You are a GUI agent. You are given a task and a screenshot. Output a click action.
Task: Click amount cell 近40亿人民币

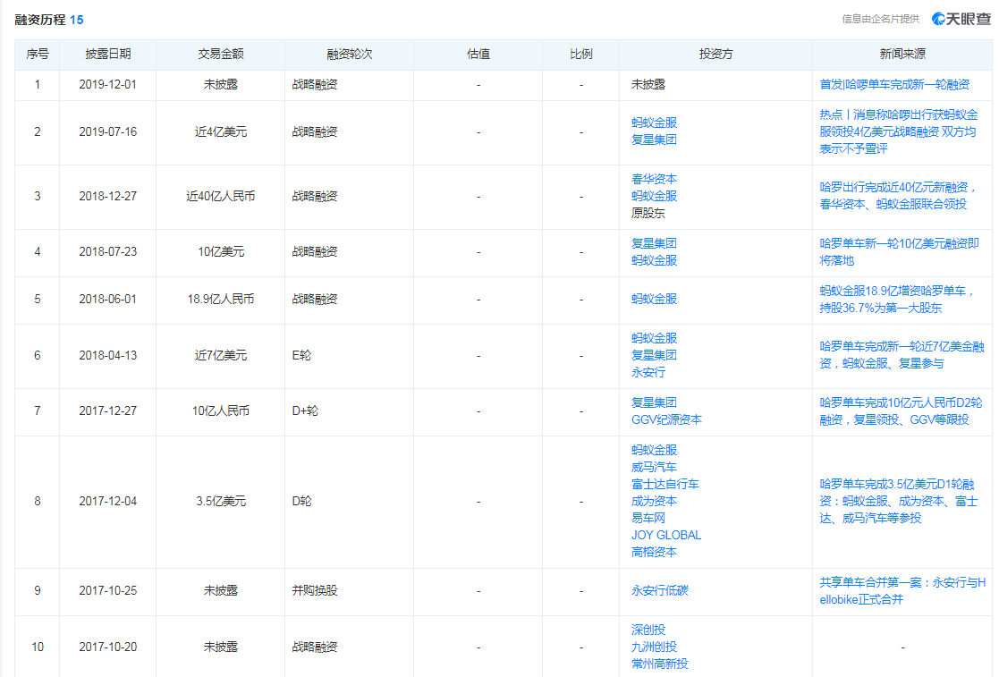coord(220,196)
